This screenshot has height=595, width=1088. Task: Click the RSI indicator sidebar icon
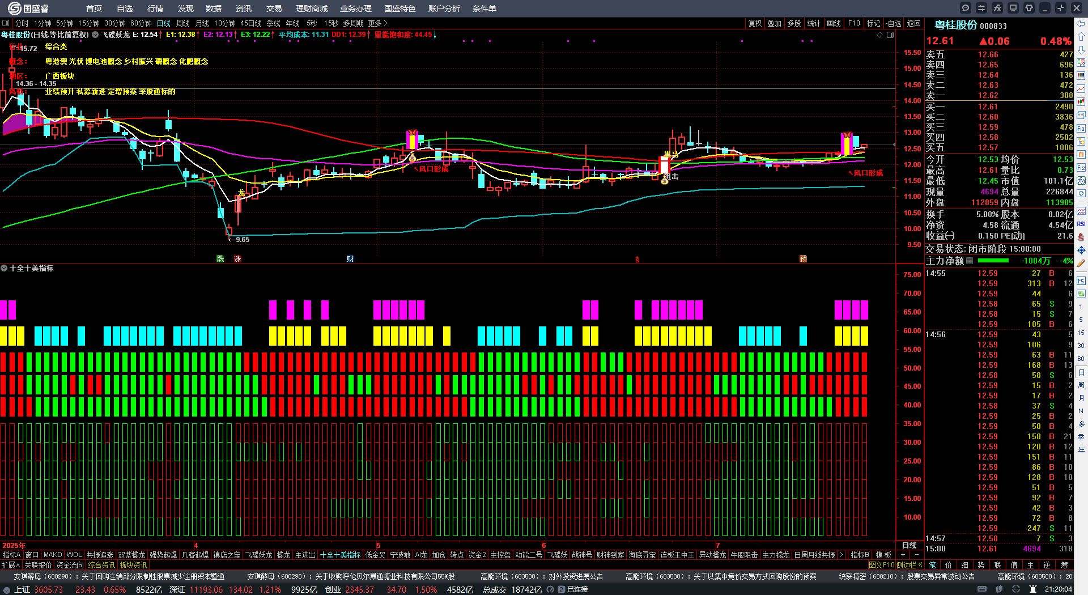pos(1081,224)
